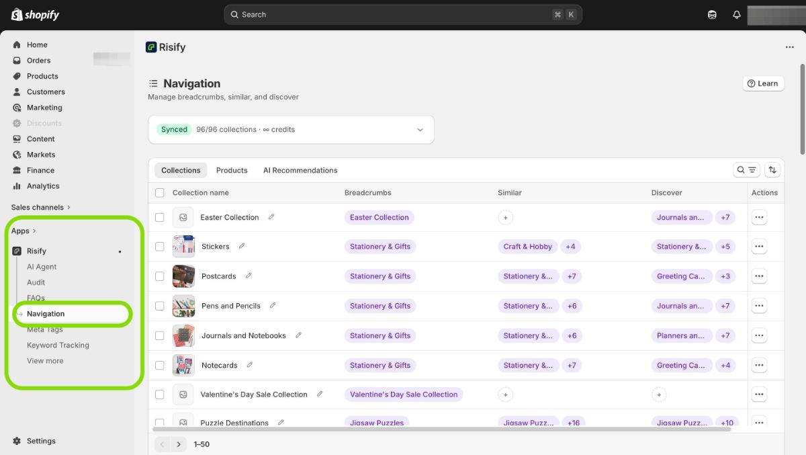Image resolution: width=806 pixels, height=455 pixels.
Task: Select the Notecards row checkbox
Action: pyautogui.click(x=160, y=365)
